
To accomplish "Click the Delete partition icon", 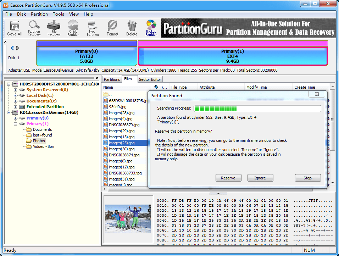I will tap(132, 28).
